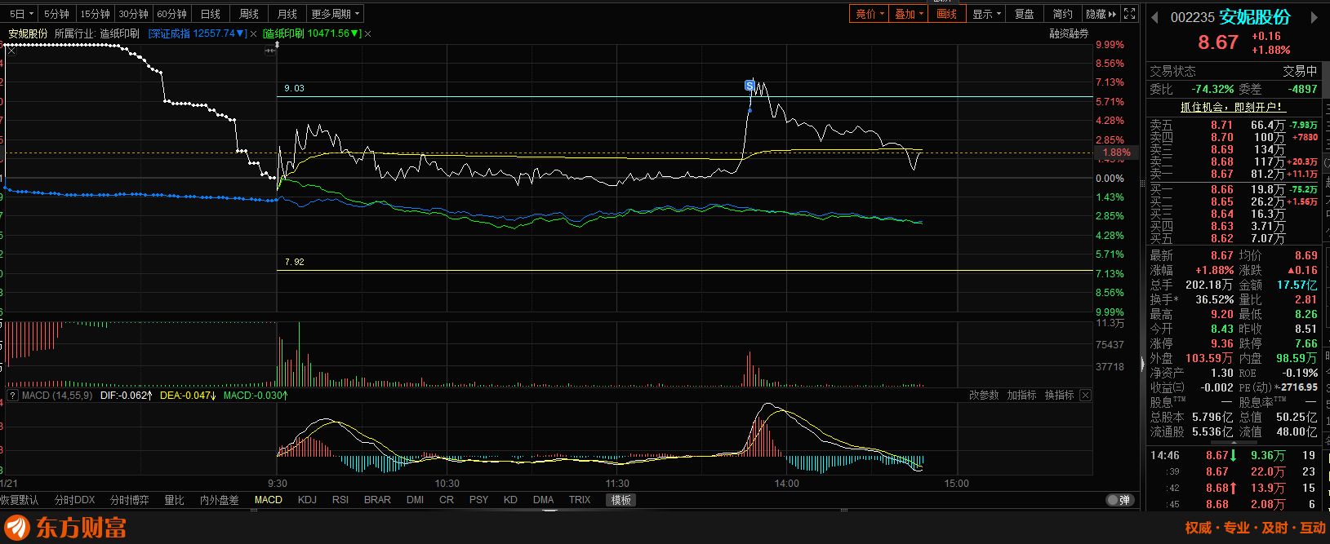This screenshot has width=1330, height=544.
Task: Open the 显示 display dropdown
Action: click(986, 14)
